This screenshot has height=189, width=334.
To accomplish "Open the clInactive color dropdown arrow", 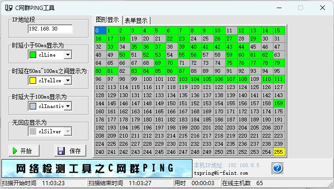I will tap(68, 106).
